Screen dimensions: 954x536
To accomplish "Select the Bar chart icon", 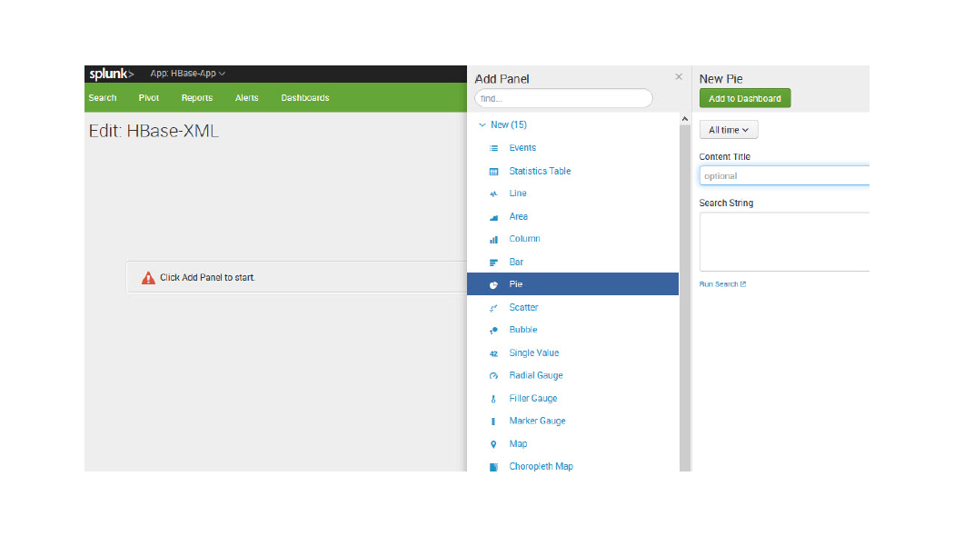I will (x=493, y=263).
